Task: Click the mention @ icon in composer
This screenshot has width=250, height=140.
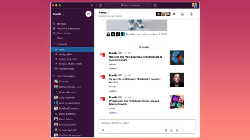Action: pyautogui.click(x=166, y=130)
